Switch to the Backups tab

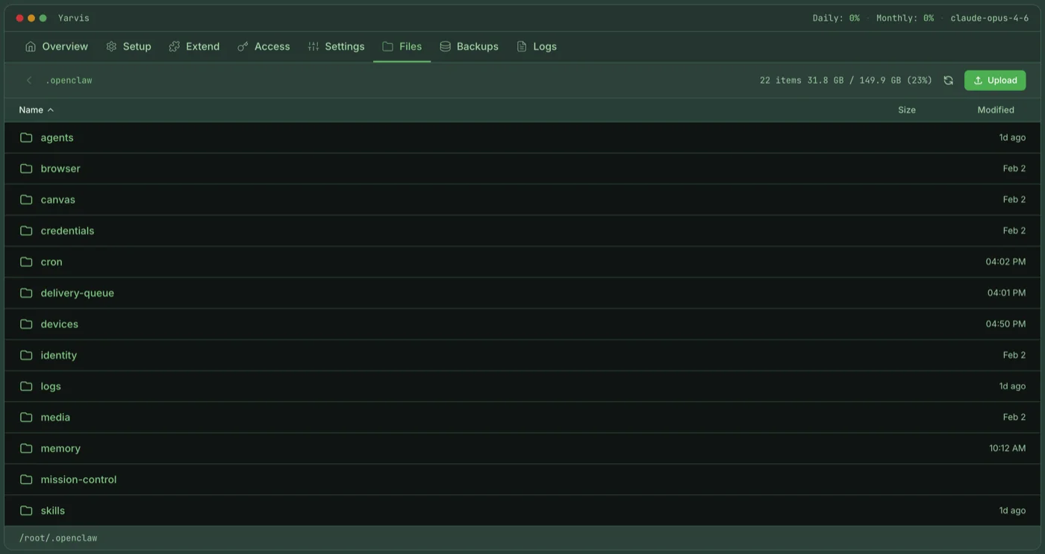coord(476,46)
